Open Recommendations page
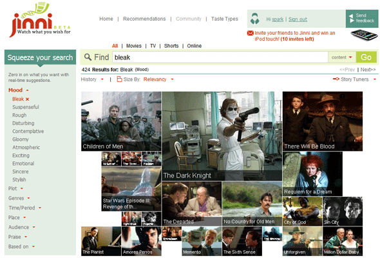The width and height of the screenshot is (380, 258). coord(144,19)
